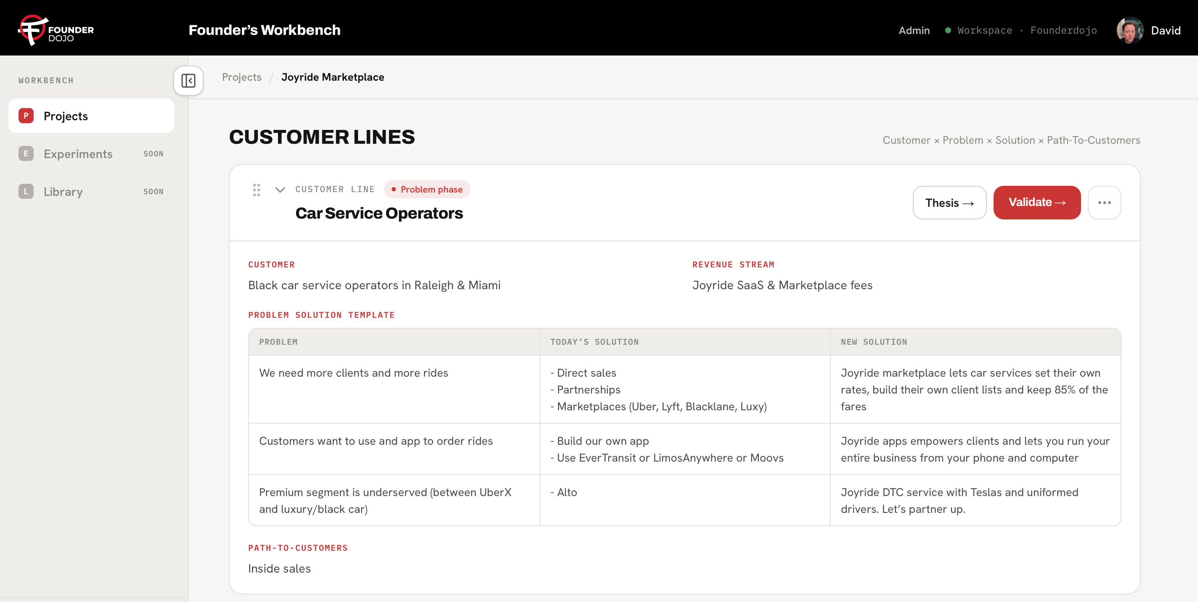Click the L Library icon
Image resolution: width=1198 pixels, height=602 pixels.
[26, 192]
